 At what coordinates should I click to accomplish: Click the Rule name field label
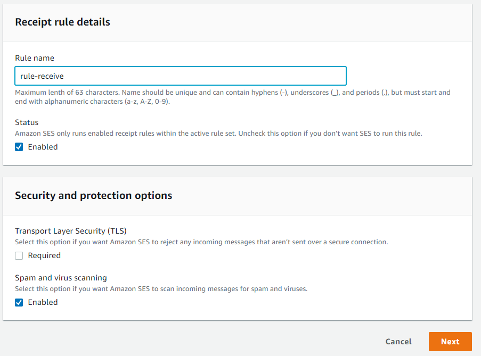(x=35, y=58)
